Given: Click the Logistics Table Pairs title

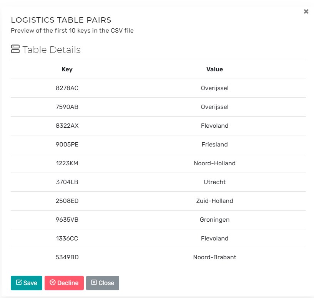Looking at the screenshot, I should click(x=61, y=20).
